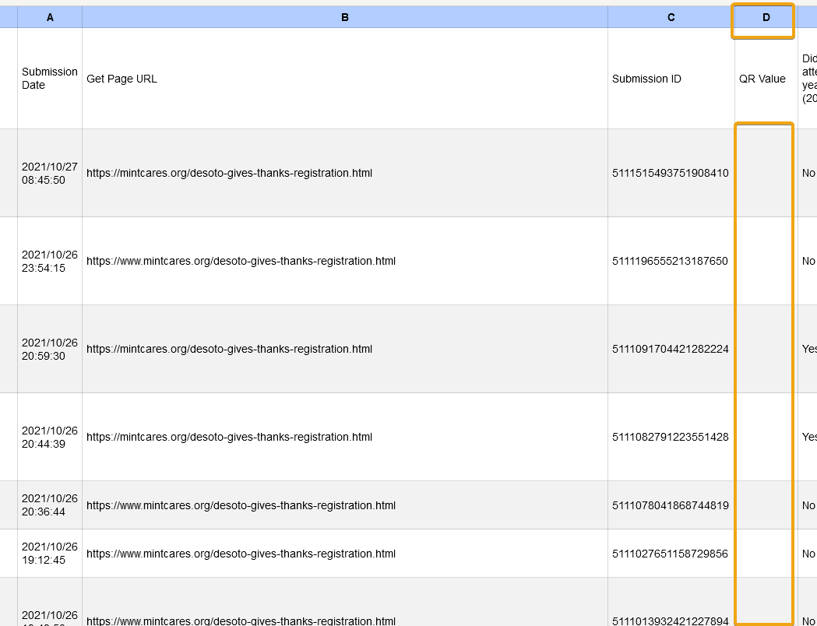Select column C header
The image size is (817, 626).
671,17
